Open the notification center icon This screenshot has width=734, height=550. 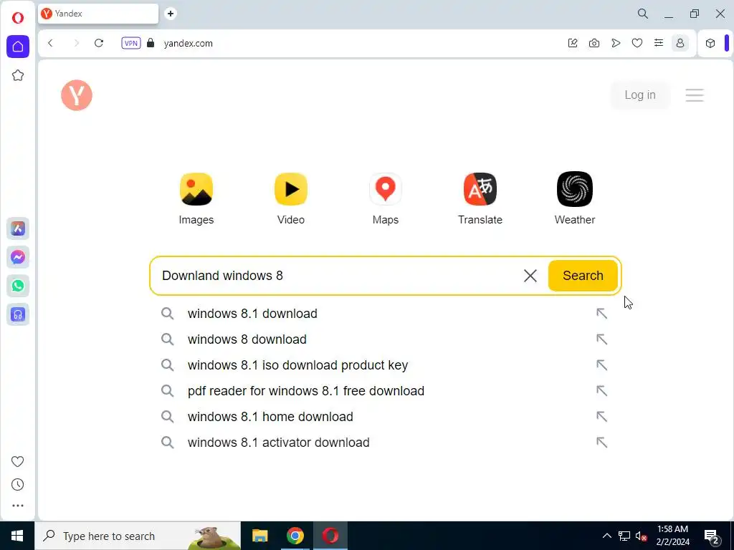pos(712,537)
